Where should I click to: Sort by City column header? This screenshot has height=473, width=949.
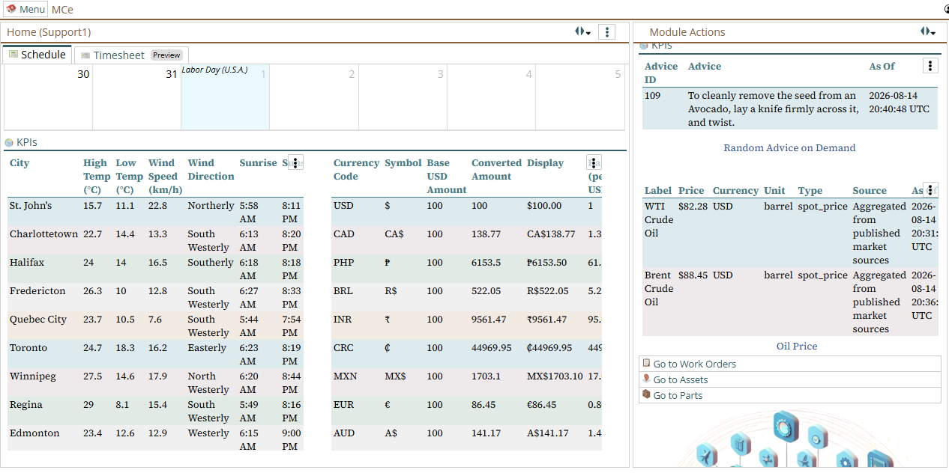point(19,163)
